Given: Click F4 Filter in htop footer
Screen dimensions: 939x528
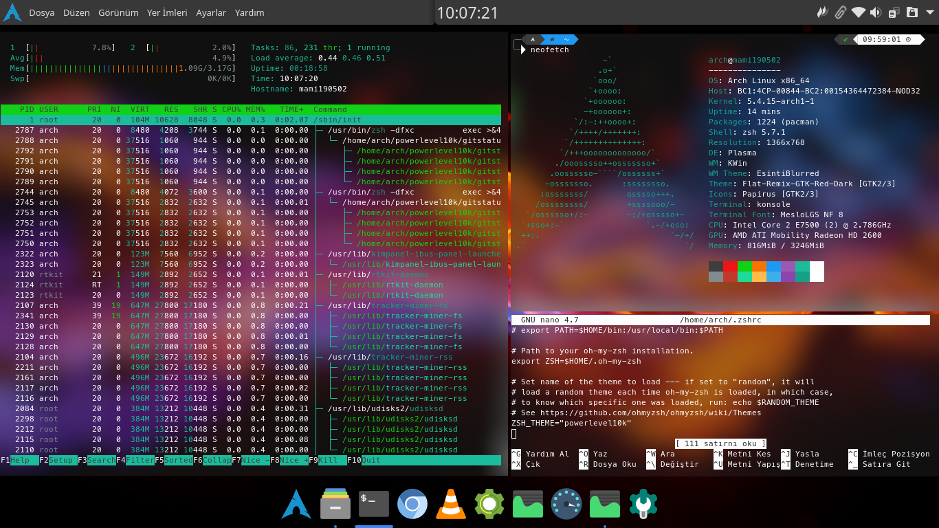Looking at the screenshot, I should point(135,460).
